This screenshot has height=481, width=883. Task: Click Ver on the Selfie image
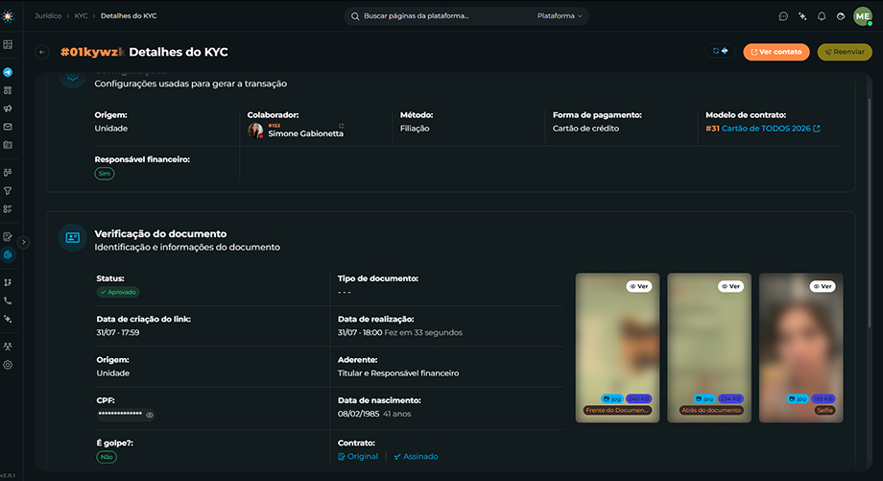pyautogui.click(x=823, y=286)
